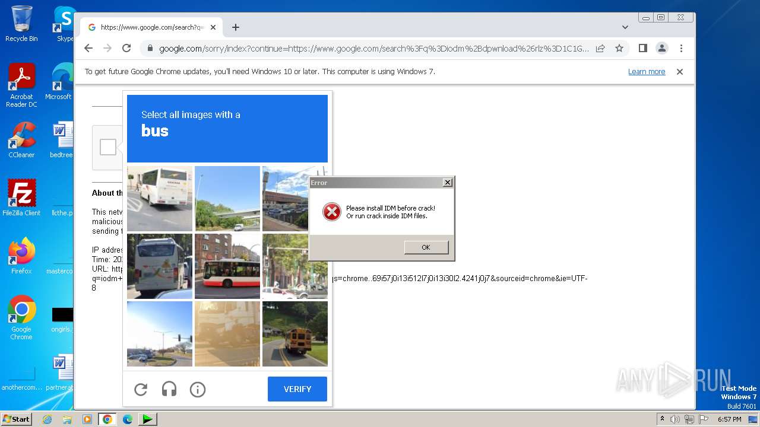
Task: Select the red and white bus tile
Action: click(x=227, y=266)
